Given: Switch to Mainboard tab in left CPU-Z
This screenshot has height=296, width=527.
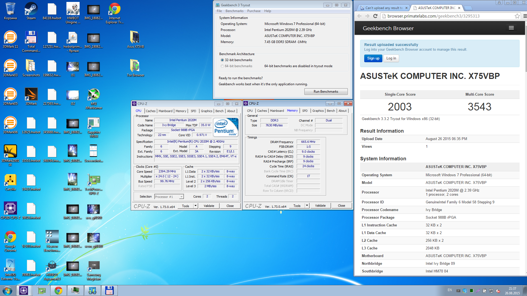Looking at the screenshot, I should [x=166, y=111].
